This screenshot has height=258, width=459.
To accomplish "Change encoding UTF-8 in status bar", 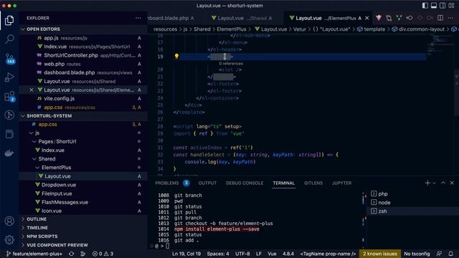I will (242, 254).
